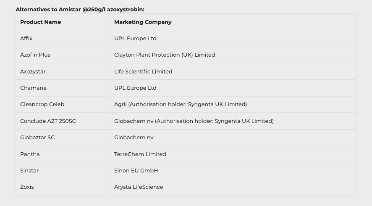Select the Arysta LifeScience company cell
372x206 pixels.
click(x=139, y=187)
